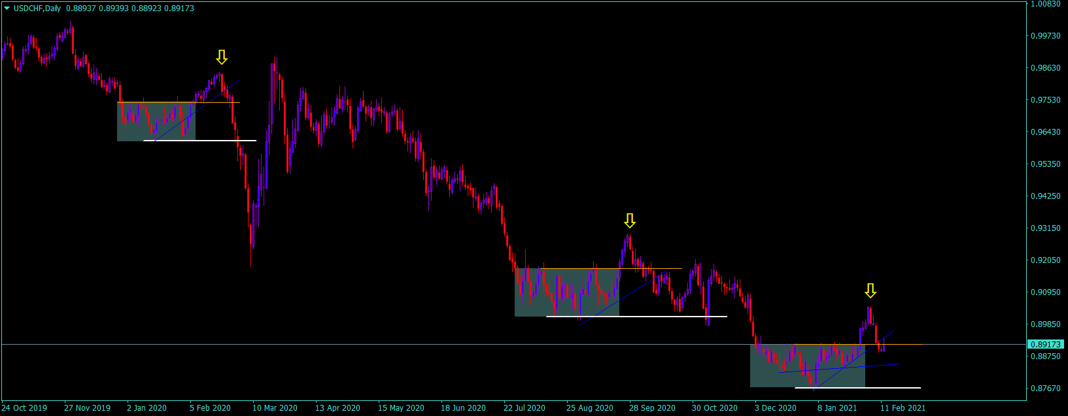Click the 5 Feb 2020 date label

point(210,408)
